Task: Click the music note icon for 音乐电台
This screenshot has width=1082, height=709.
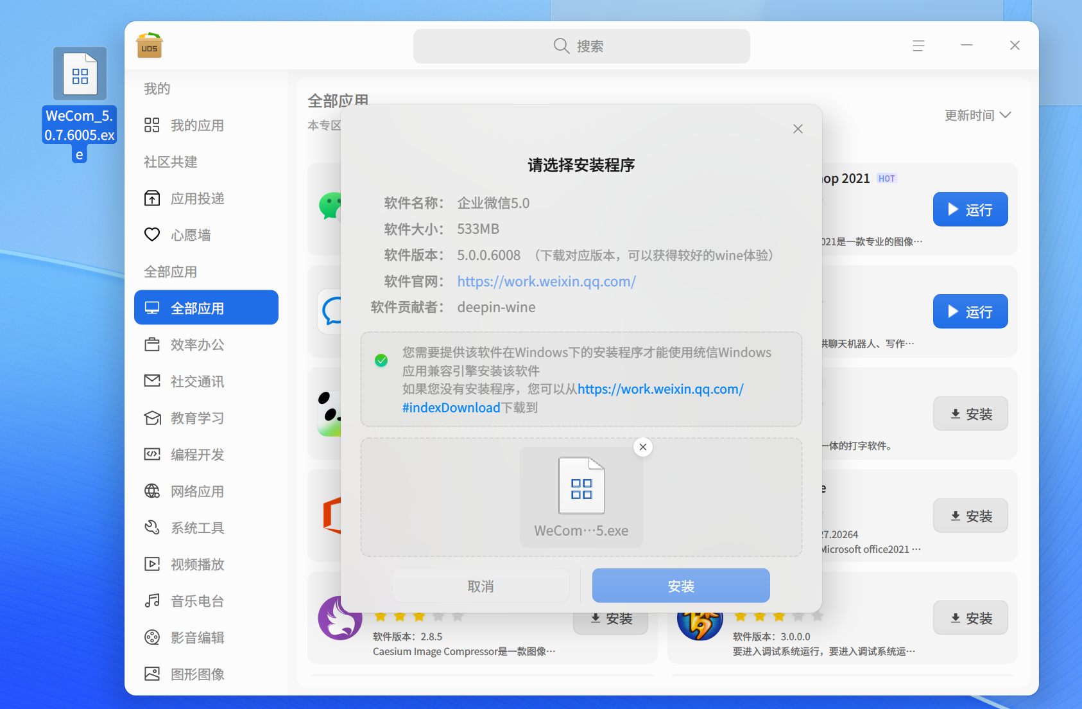Action: tap(152, 601)
